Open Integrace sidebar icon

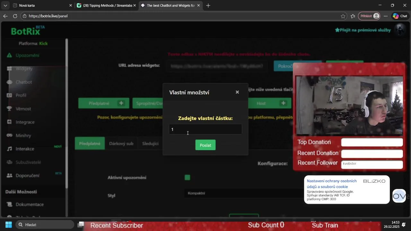[x=10, y=122]
